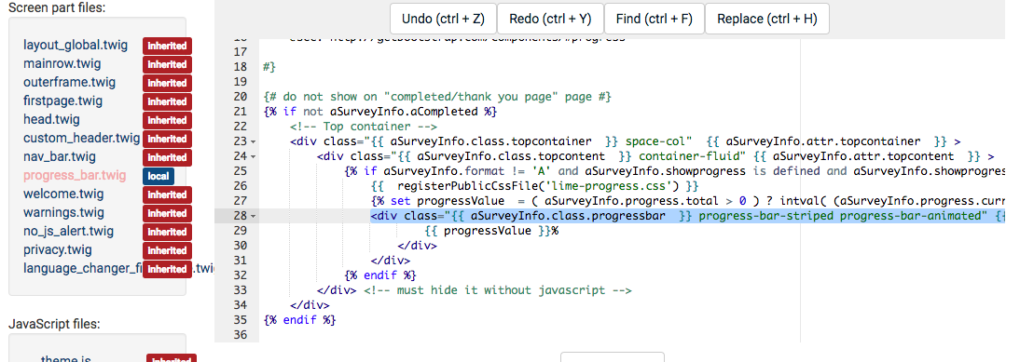Click the inherited badge beside firstpage.twig
Image resolution: width=1020 pixels, height=362 pixels.
pyautogui.click(x=168, y=101)
